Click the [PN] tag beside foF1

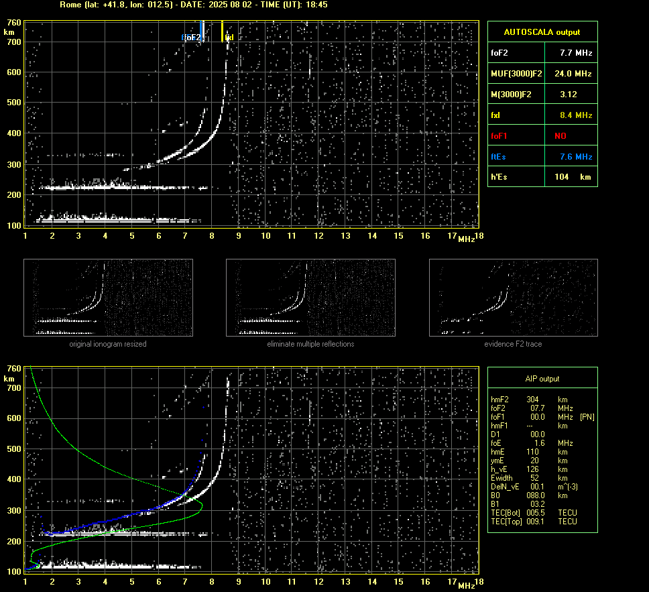[x=587, y=417]
